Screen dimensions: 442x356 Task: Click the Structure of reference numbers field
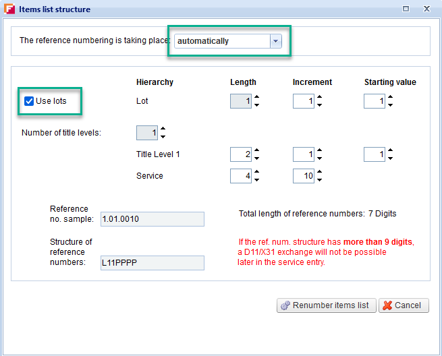coord(152,263)
